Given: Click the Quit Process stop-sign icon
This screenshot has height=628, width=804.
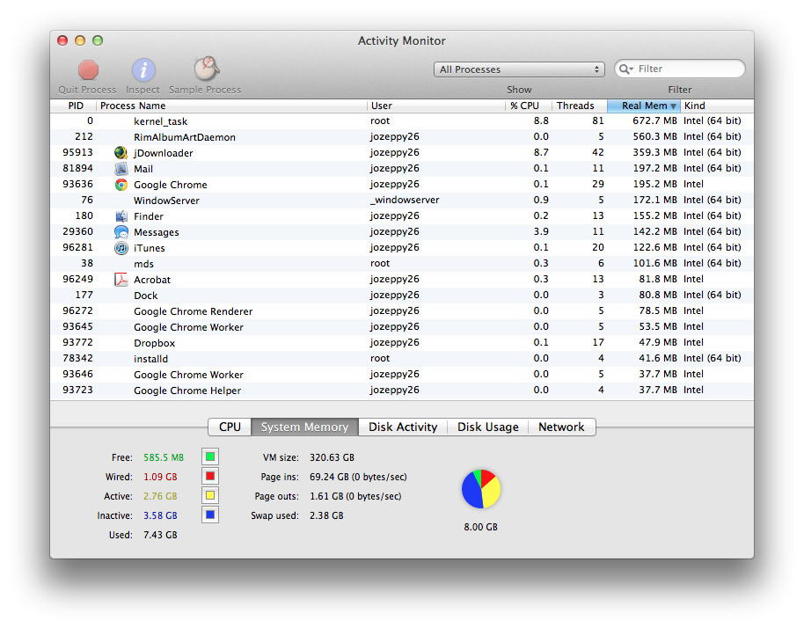Looking at the screenshot, I should tap(88, 69).
